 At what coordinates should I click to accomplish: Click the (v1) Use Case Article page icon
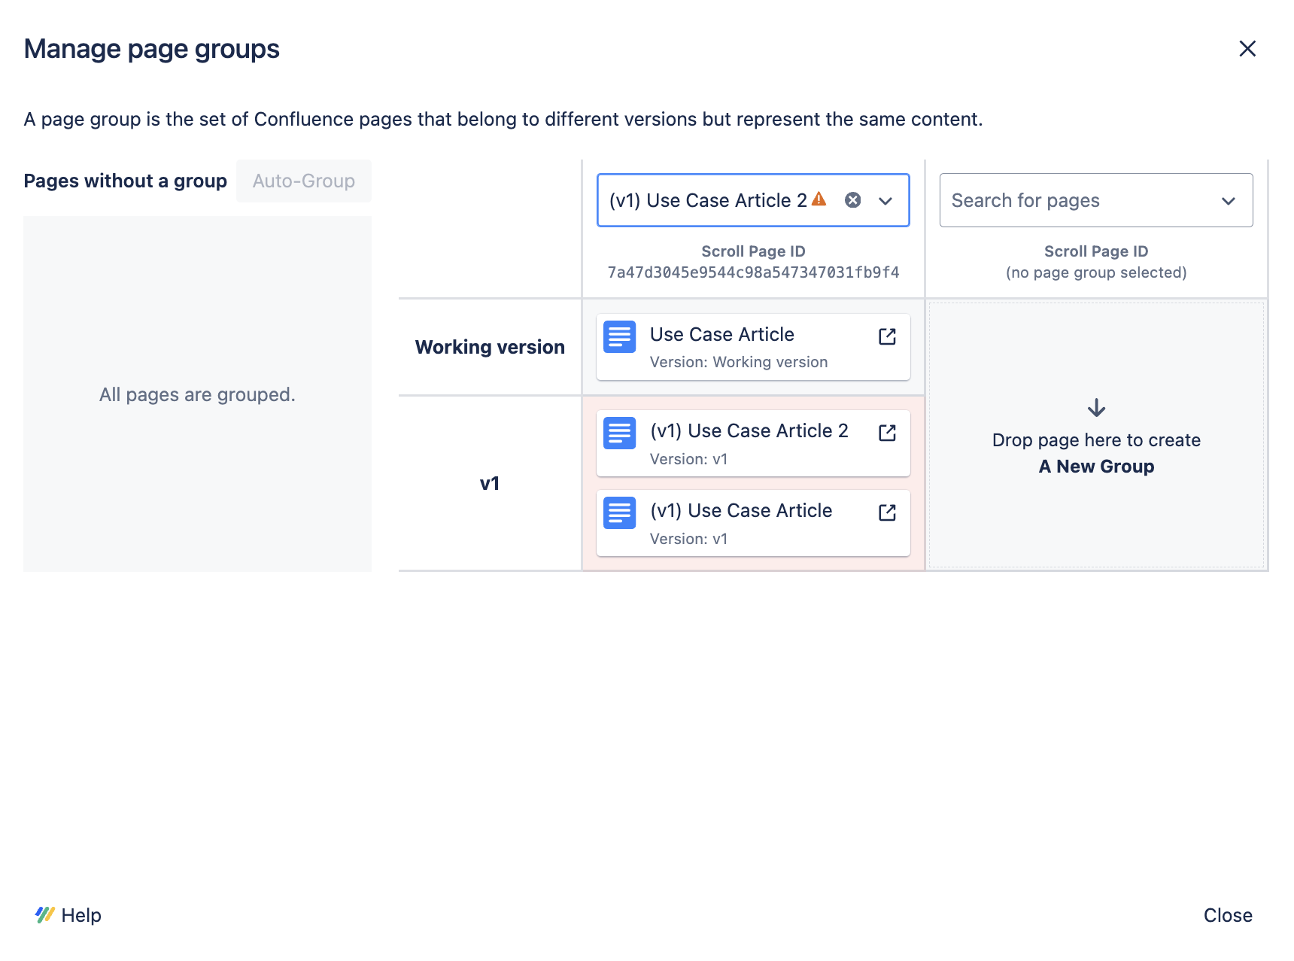click(x=620, y=513)
